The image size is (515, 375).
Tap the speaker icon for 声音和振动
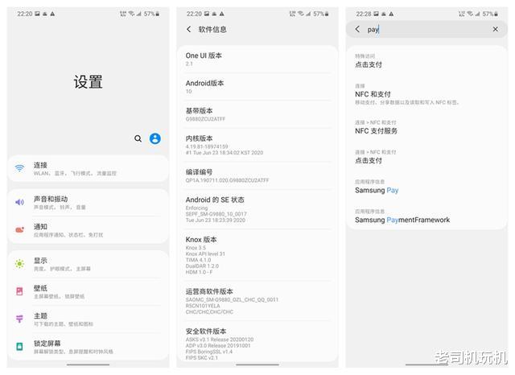click(19, 202)
